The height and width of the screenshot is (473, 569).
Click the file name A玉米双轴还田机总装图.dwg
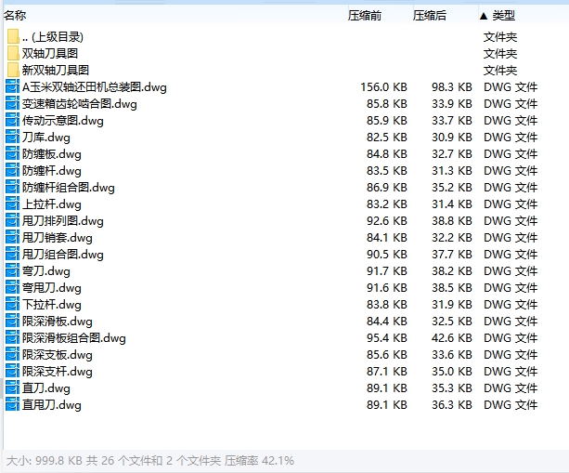[x=95, y=87]
